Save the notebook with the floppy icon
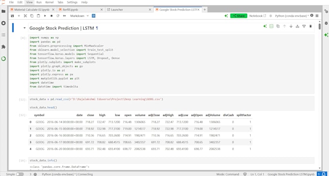This screenshot has height=176, width=329. [x=12, y=16]
